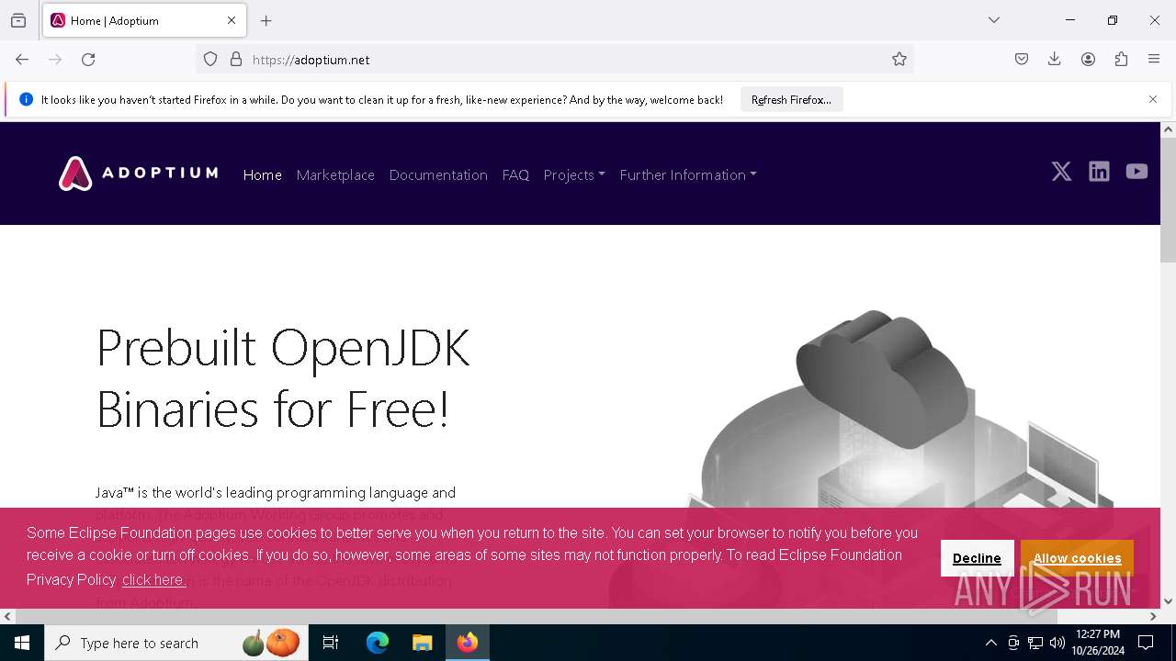Show site security padlock info
Viewport: 1176px width, 661px height.
[236, 59]
